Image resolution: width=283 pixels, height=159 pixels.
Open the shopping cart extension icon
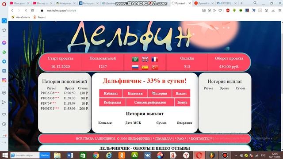coord(253,11)
